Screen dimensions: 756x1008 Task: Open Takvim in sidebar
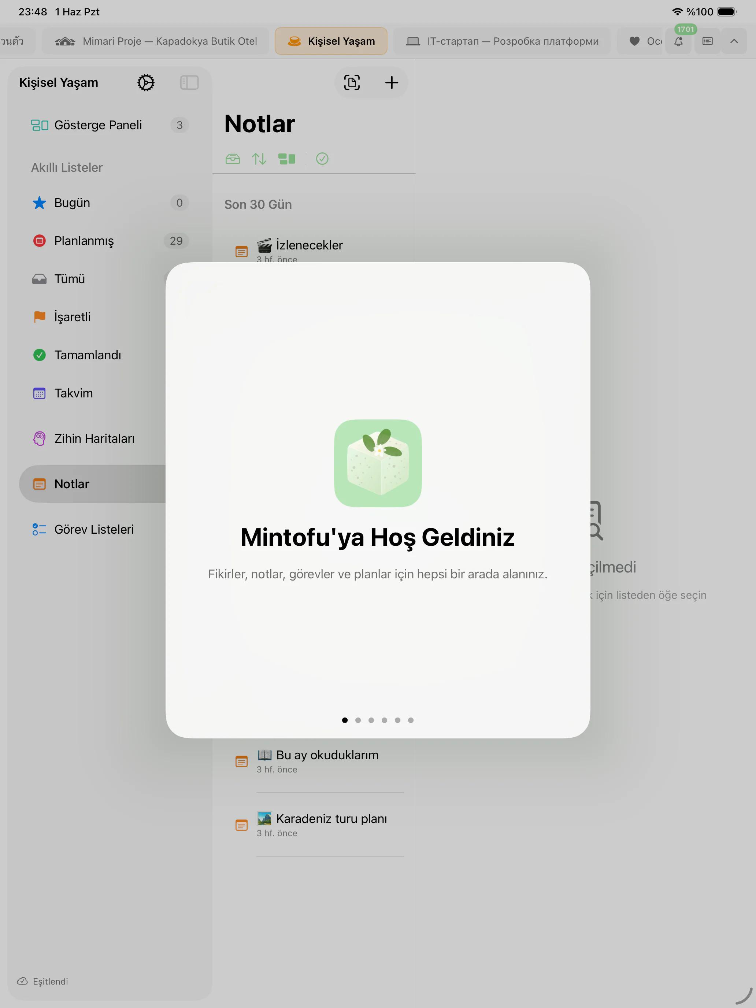pos(93,393)
